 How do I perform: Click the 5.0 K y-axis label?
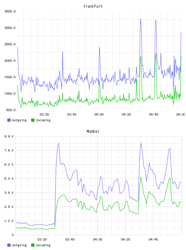tap(9, 179)
